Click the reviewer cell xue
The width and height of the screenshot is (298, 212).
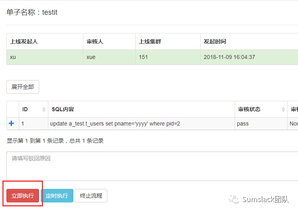point(91,57)
